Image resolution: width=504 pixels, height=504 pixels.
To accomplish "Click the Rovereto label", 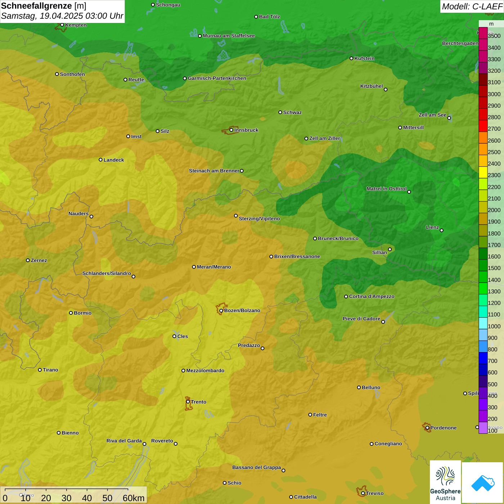I will 162,441.
